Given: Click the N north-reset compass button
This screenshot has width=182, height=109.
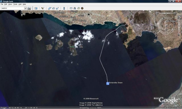Looking at the screenshot, I should [x=163, y=18].
